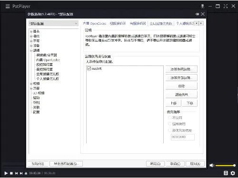Apply settings with the 应用(A) button
The height and width of the screenshot is (178, 238).
[x=195, y=164]
